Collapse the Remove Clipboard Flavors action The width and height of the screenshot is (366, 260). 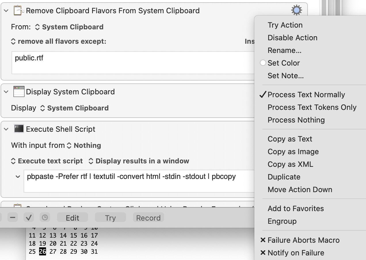tap(6, 11)
